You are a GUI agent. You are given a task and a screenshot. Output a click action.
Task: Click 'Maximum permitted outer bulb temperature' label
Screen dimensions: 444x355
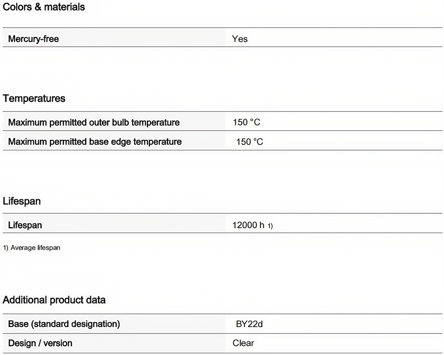(94, 122)
